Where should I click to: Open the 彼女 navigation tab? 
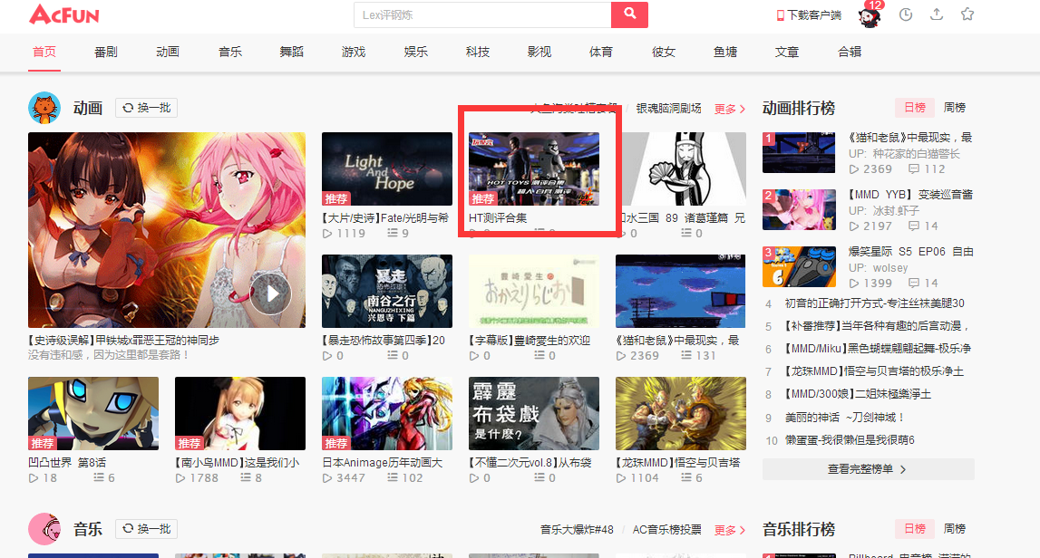point(664,52)
